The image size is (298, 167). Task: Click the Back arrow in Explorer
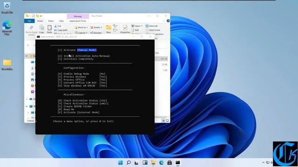pos(28,45)
